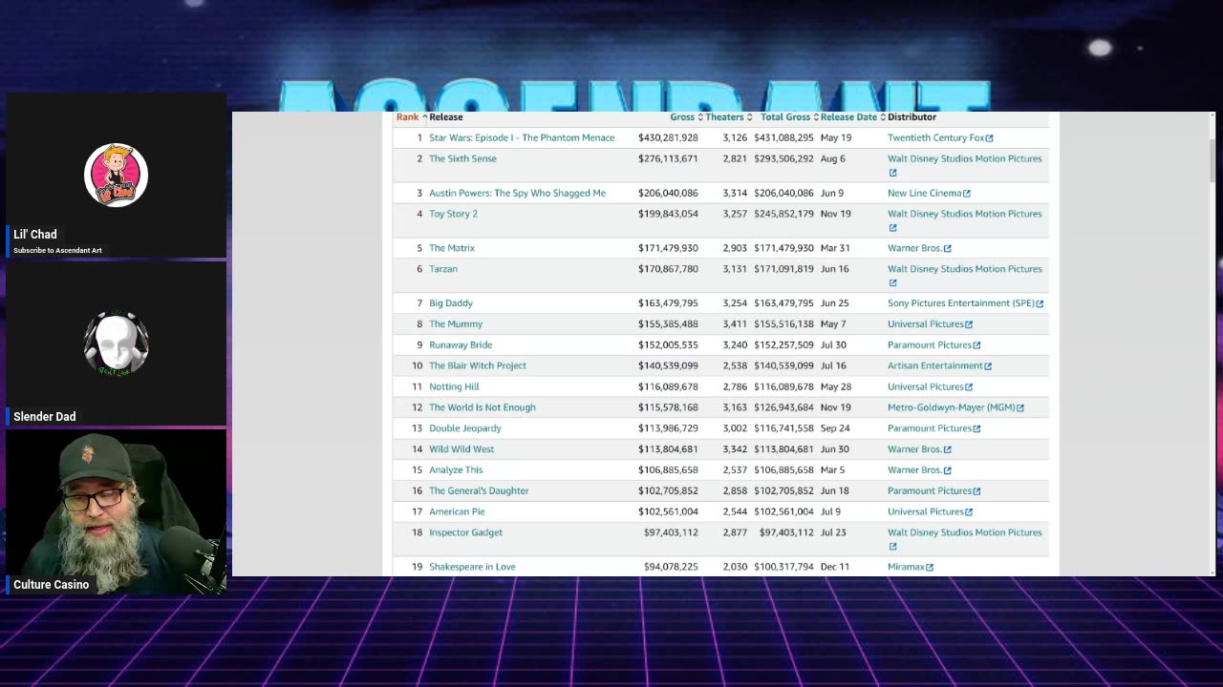1223x687 pixels.
Task: Click the Distributor column header
Action: pyautogui.click(x=912, y=117)
